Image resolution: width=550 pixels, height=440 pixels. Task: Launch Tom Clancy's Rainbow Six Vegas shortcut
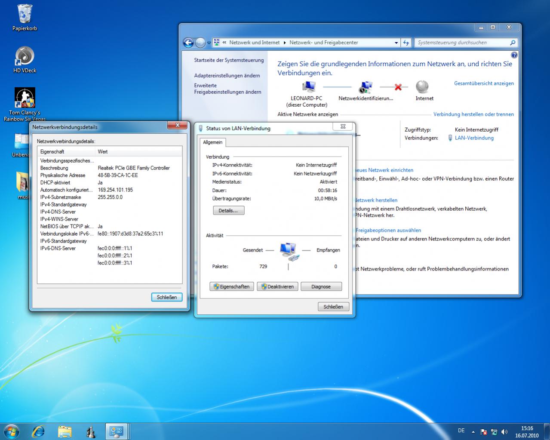25,98
